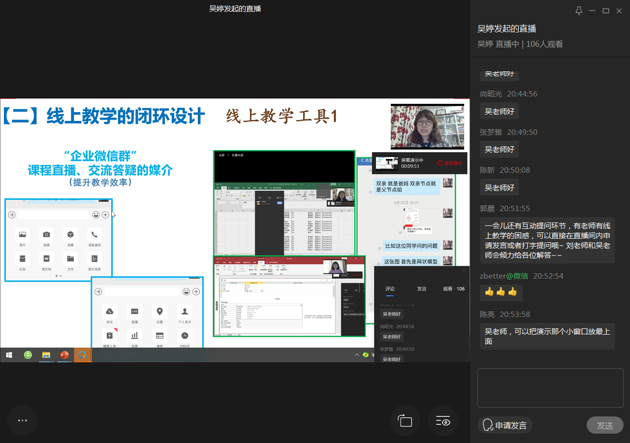Click emoji face icon in upper phone panel
Image resolution: width=630 pixels, height=443 pixels.
[96, 215]
